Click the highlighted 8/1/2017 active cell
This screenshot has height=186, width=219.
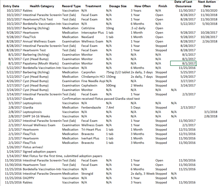pos(183,63)
